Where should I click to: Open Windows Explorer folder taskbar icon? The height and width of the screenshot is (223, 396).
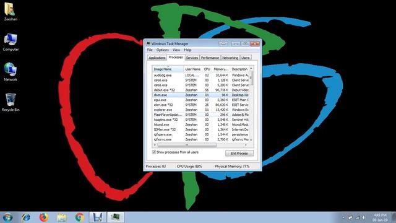click(x=62, y=217)
